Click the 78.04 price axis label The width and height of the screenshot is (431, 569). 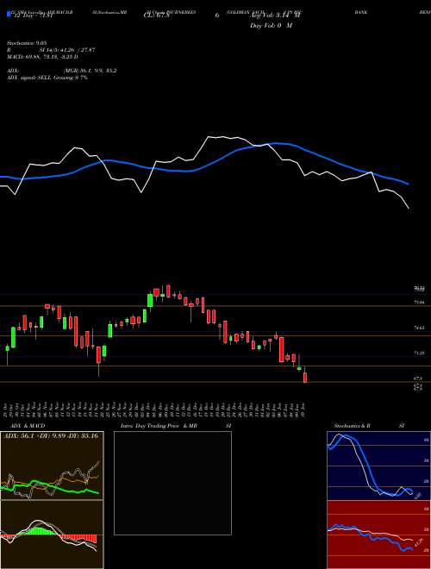[419, 303]
